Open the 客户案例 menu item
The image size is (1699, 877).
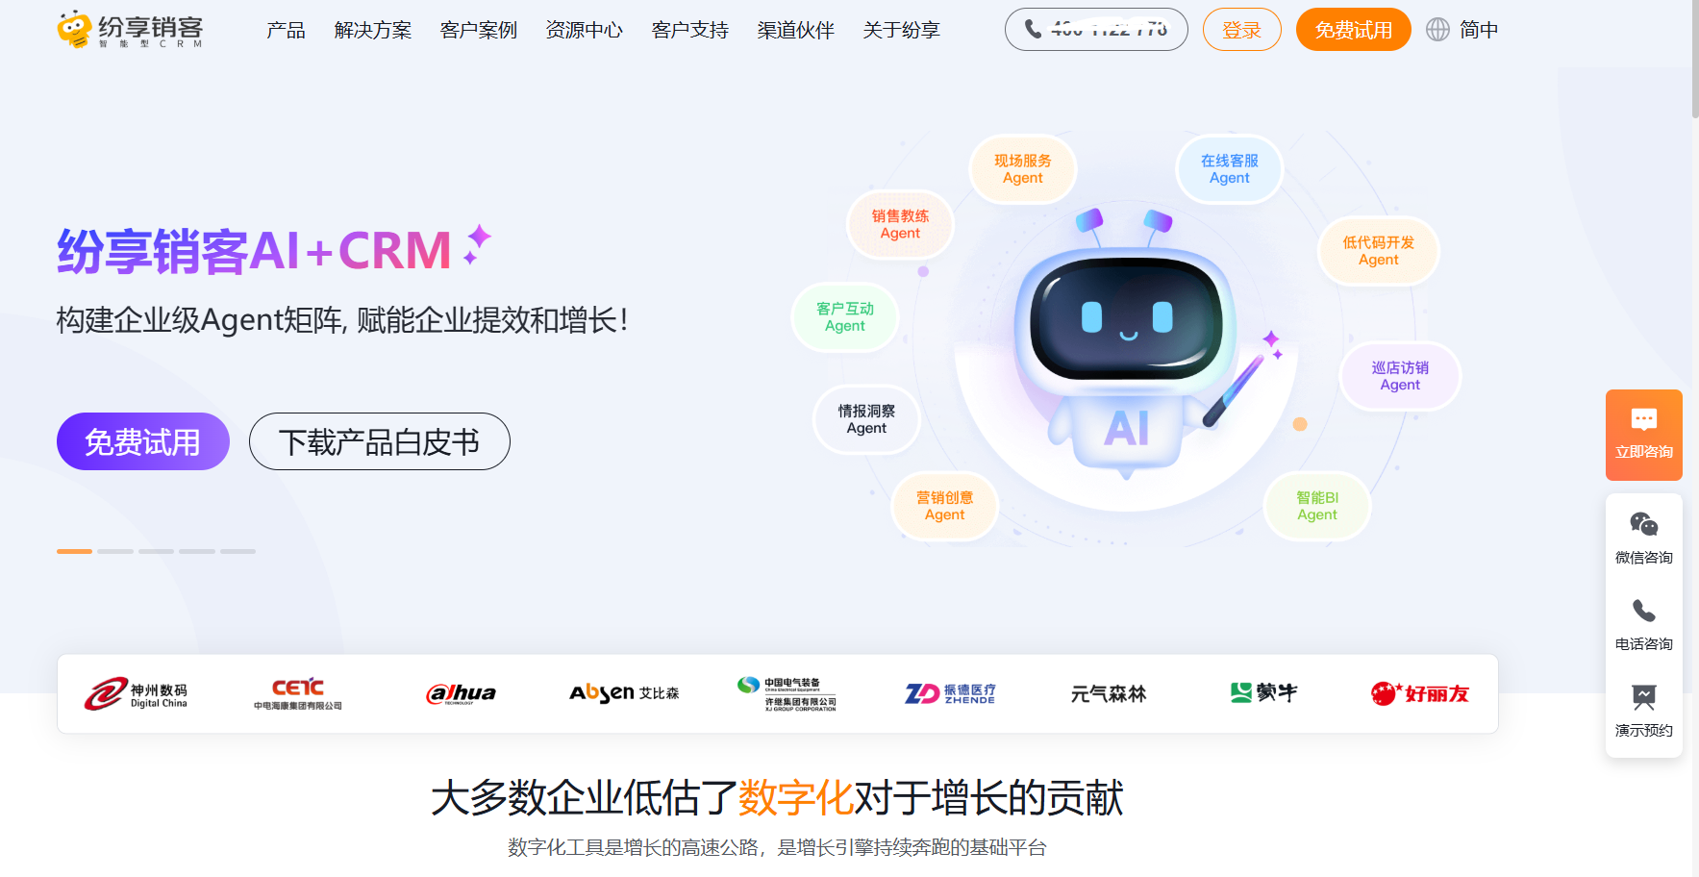click(479, 30)
